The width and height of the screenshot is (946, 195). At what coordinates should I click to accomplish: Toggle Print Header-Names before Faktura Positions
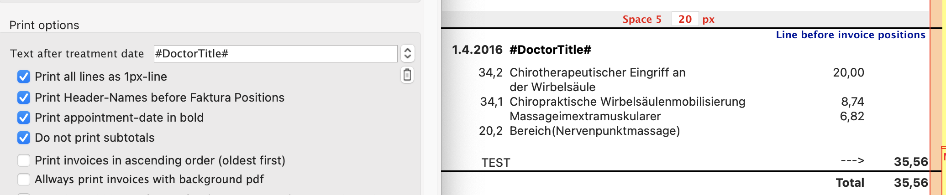(24, 97)
